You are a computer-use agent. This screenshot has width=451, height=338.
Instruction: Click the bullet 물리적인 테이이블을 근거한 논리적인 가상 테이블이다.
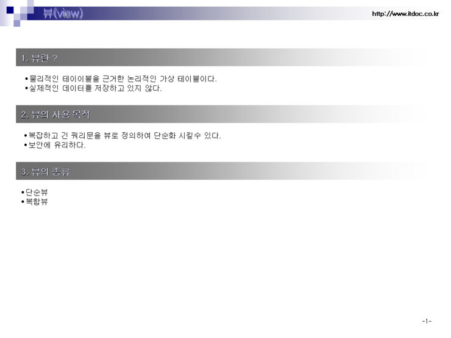point(121,79)
